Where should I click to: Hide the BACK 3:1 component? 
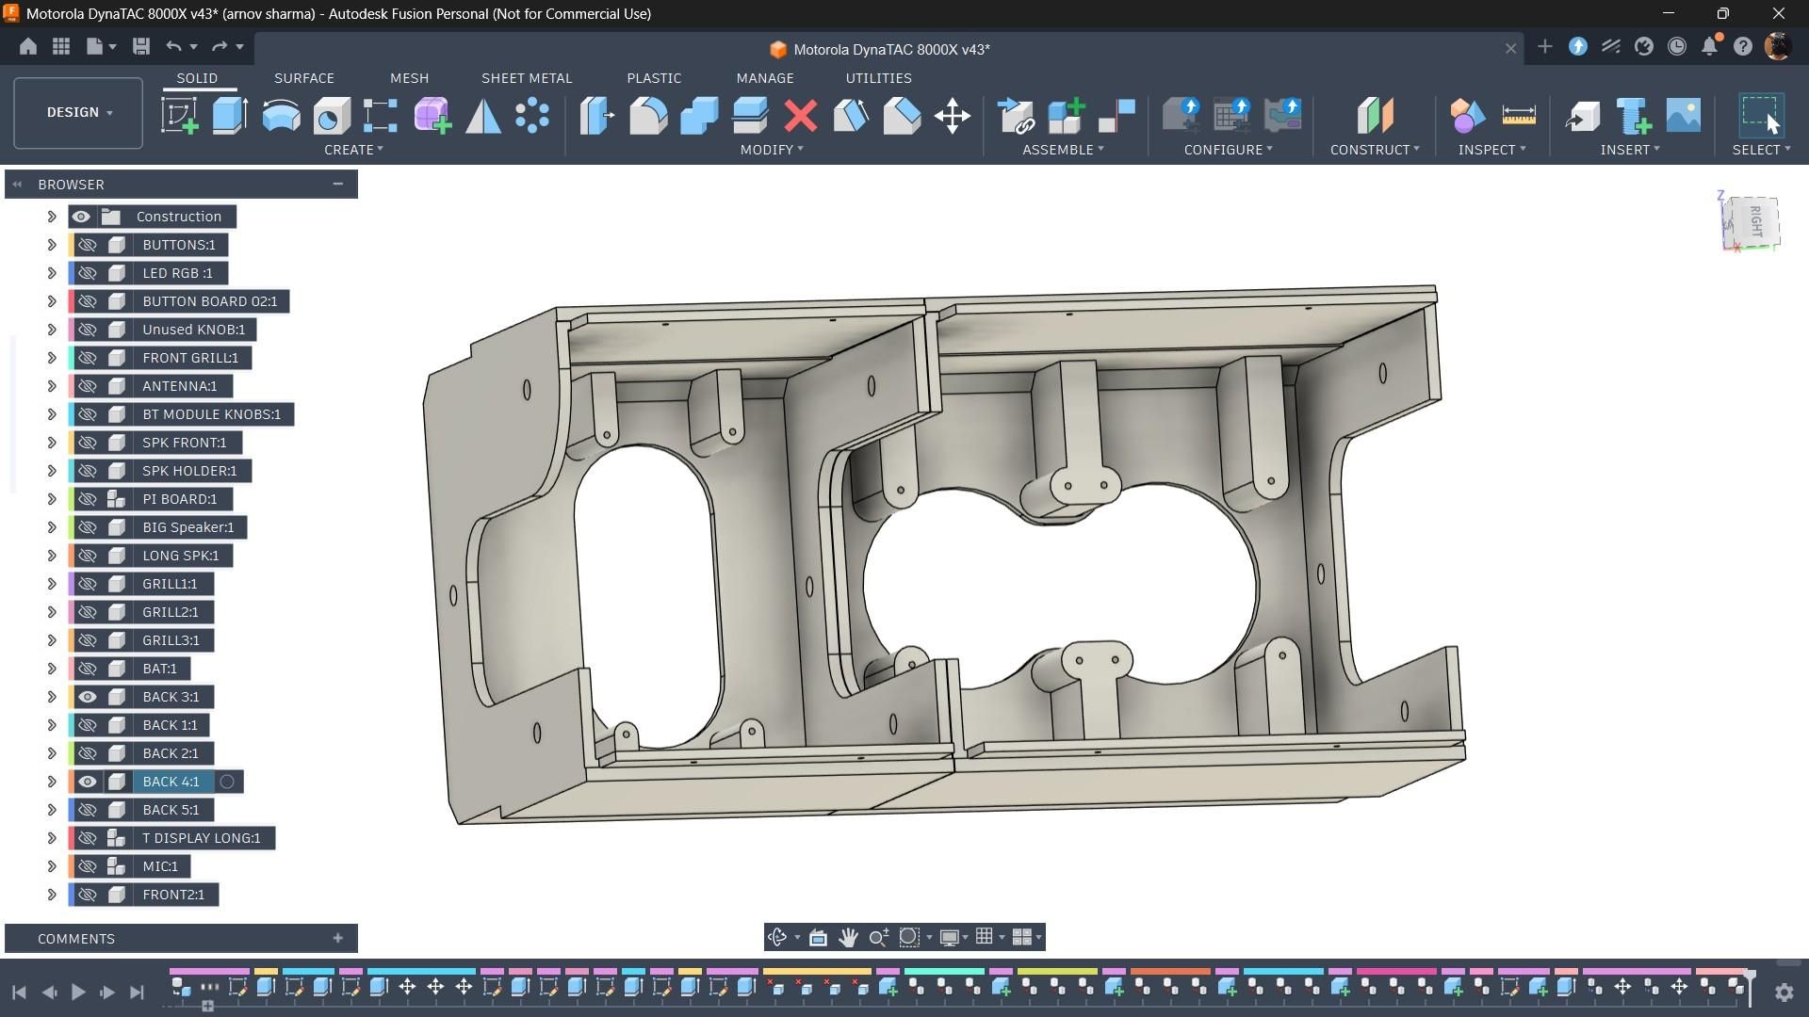(87, 697)
